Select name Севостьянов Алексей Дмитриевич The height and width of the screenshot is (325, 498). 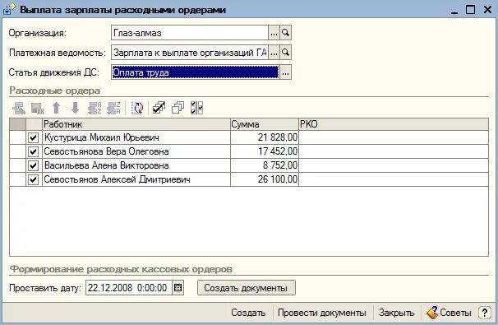pos(118,179)
